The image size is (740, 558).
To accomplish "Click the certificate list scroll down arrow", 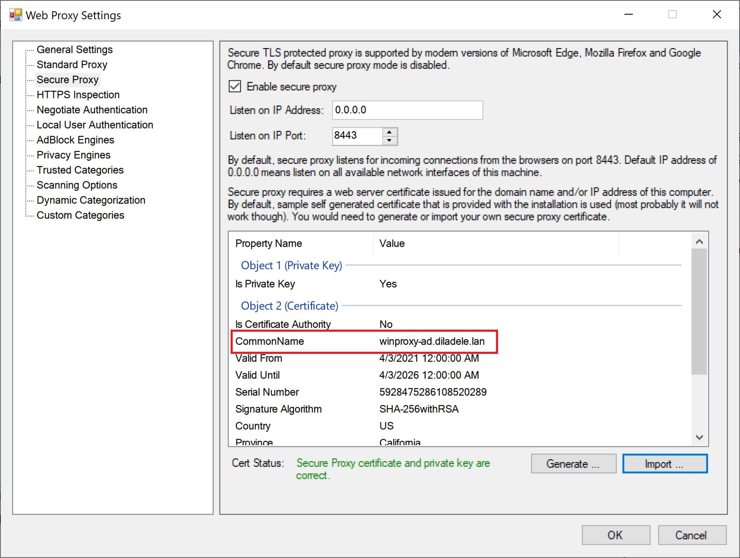I will click(x=699, y=437).
